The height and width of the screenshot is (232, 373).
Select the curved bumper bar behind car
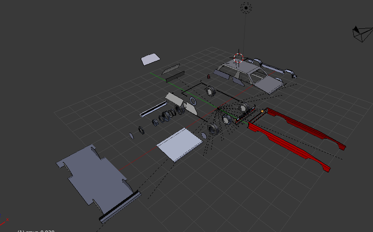point(273,67)
